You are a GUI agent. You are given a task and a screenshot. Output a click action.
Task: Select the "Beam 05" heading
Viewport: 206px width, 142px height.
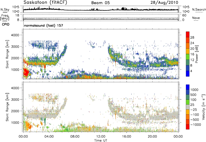click(x=100, y=3)
